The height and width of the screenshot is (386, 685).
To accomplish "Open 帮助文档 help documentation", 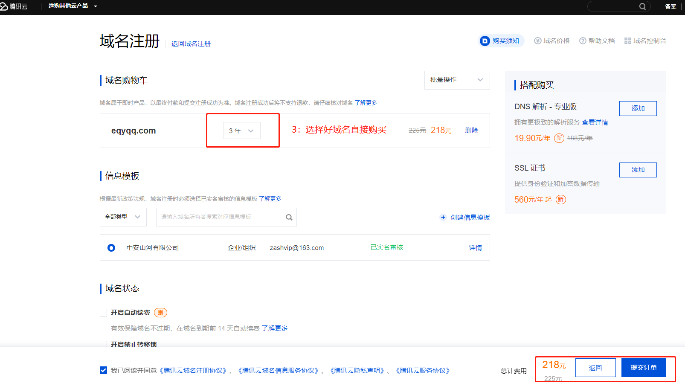I will [597, 41].
